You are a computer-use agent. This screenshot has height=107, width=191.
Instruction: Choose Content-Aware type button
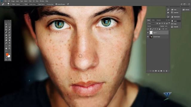(33, 4)
